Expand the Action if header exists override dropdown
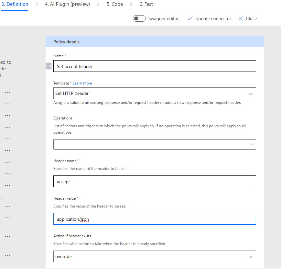 [154, 256]
